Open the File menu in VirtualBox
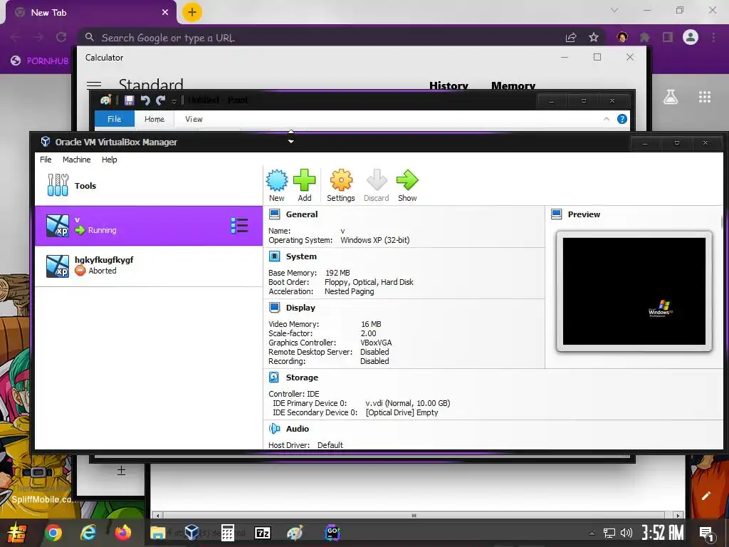 [x=46, y=160]
